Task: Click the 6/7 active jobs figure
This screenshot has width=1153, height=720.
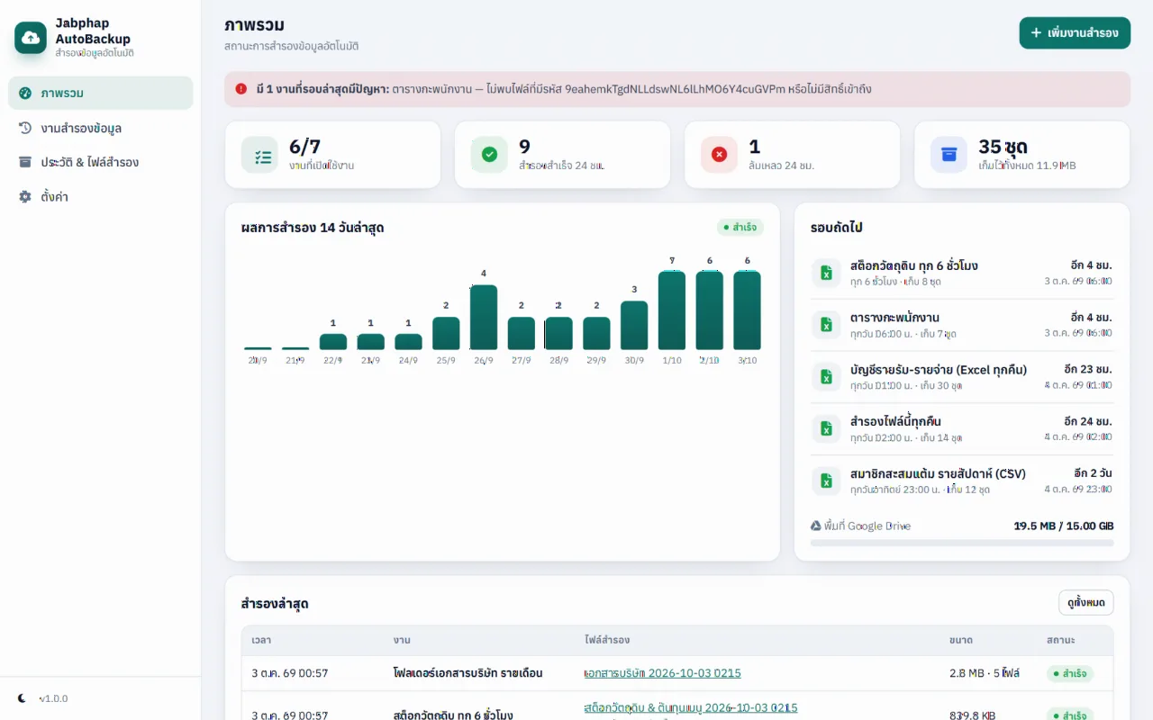Action: tap(304, 147)
